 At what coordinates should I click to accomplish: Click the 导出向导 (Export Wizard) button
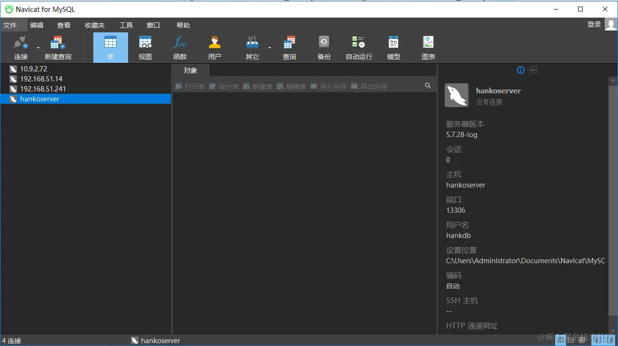click(369, 87)
